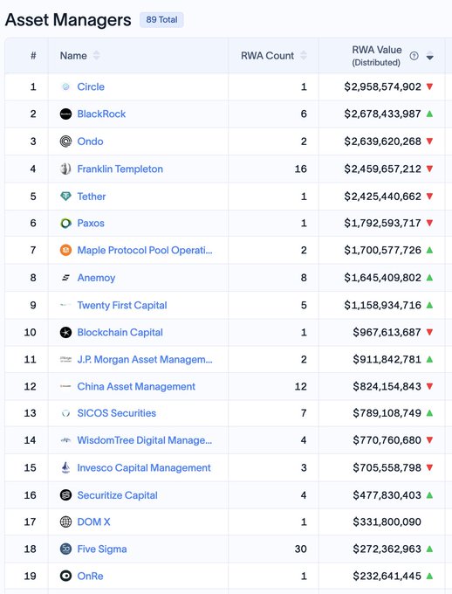Click the Circle logo icon

(65, 86)
